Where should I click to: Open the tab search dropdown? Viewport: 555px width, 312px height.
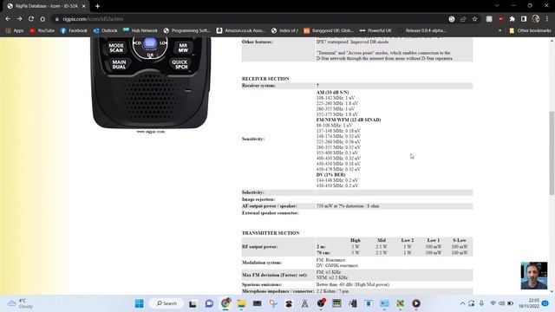pyautogui.click(x=497, y=6)
